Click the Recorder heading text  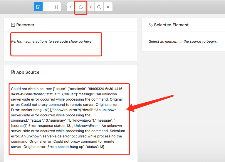tap(25, 25)
